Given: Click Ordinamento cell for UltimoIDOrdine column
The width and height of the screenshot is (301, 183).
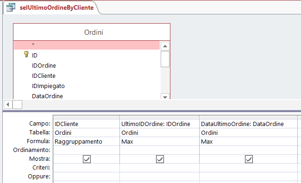Looking at the screenshot, I should pyautogui.click(x=159, y=150).
